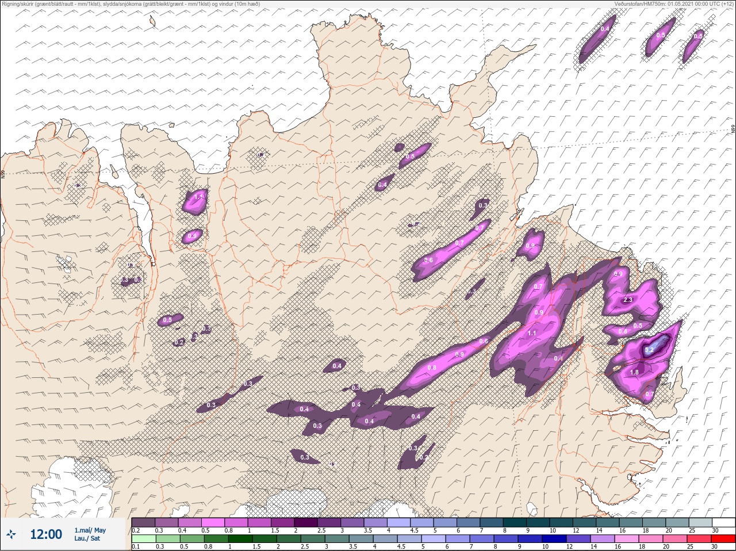Select the 25 swatch in the lower legend row
736x551 pixels.
[x=699, y=539]
